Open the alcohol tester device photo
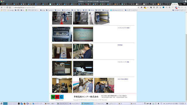 tap(62, 51)
